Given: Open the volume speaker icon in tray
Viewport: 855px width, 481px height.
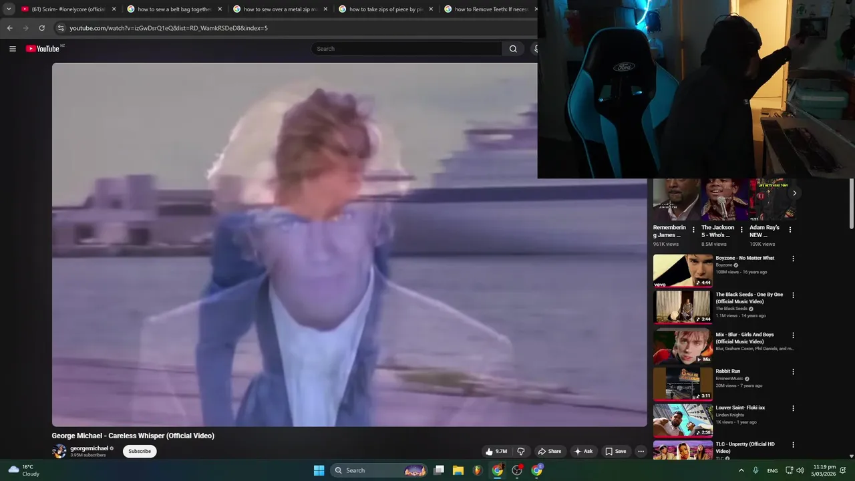Looking at the screenshot, I should (x=800, y=470).
